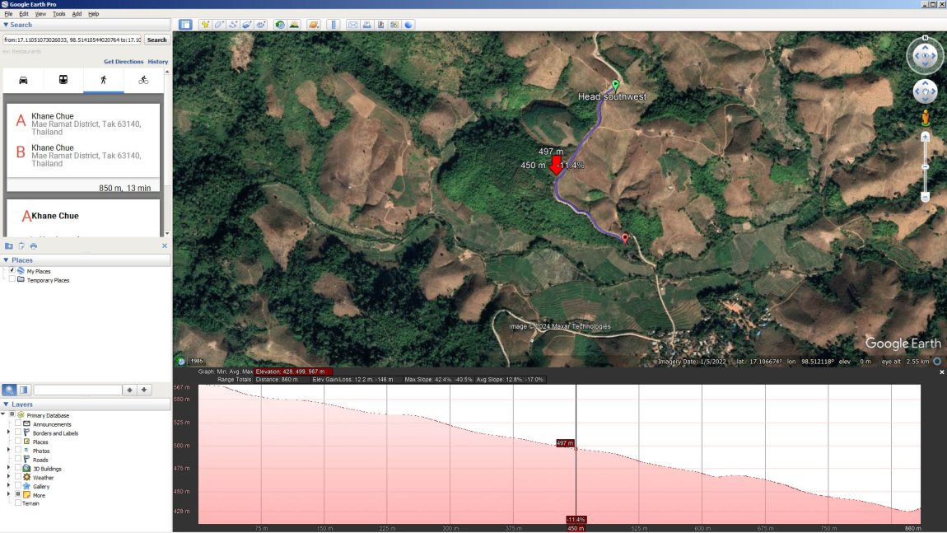
Task: Expand the Borders and Labels layer
Action: (x=7, y=432)
